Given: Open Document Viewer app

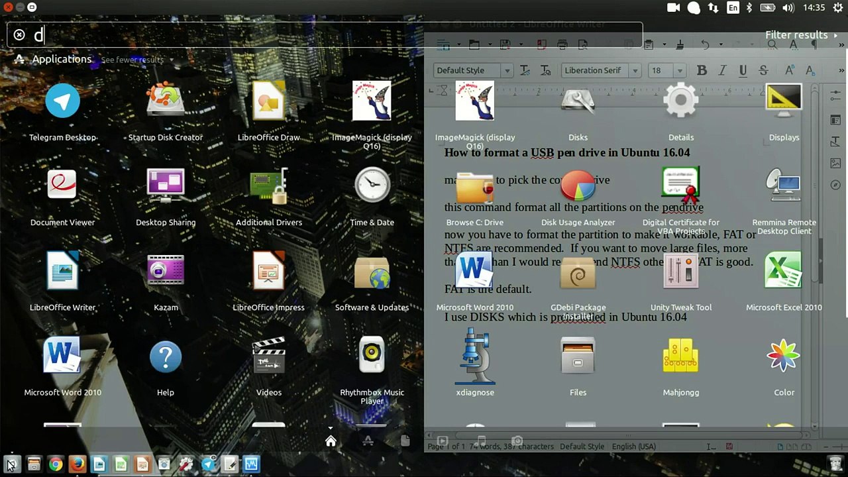Looking at the screenshot, I should [63, 195].
